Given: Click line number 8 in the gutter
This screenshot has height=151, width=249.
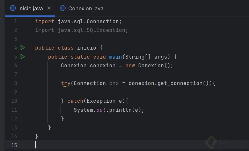Looking at the screenshot, I should pos(15,83).
